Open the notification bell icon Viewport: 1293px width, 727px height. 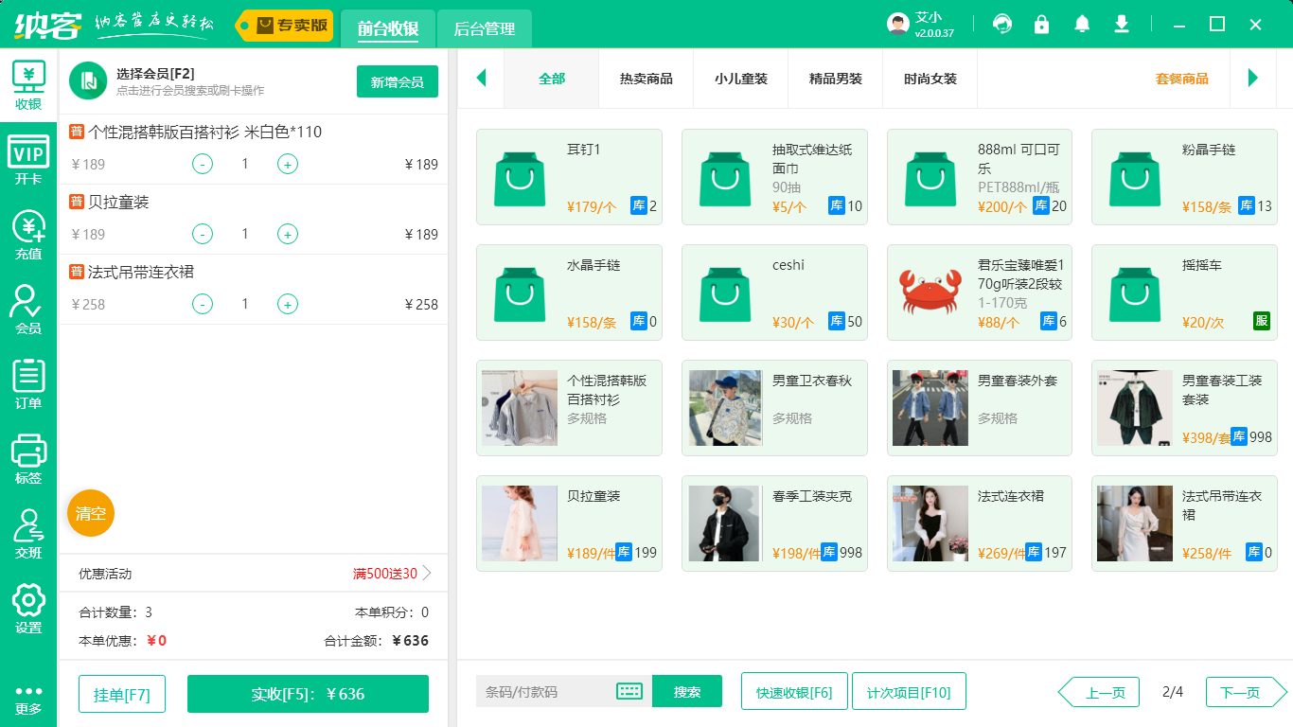(1082, 24)
